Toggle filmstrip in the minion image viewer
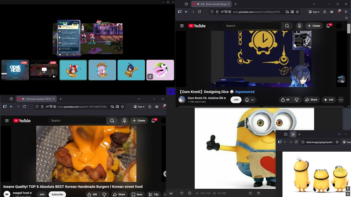The width and height of the screenshot is (351, 197). (171, 193)
